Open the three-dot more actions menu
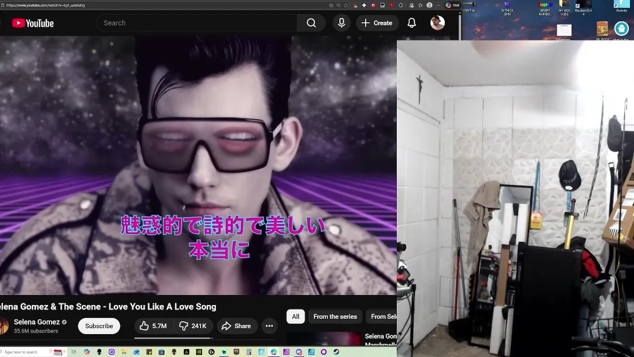Image resolution: width=634 pixels, height=357 pixels. (x=269, y=326)
